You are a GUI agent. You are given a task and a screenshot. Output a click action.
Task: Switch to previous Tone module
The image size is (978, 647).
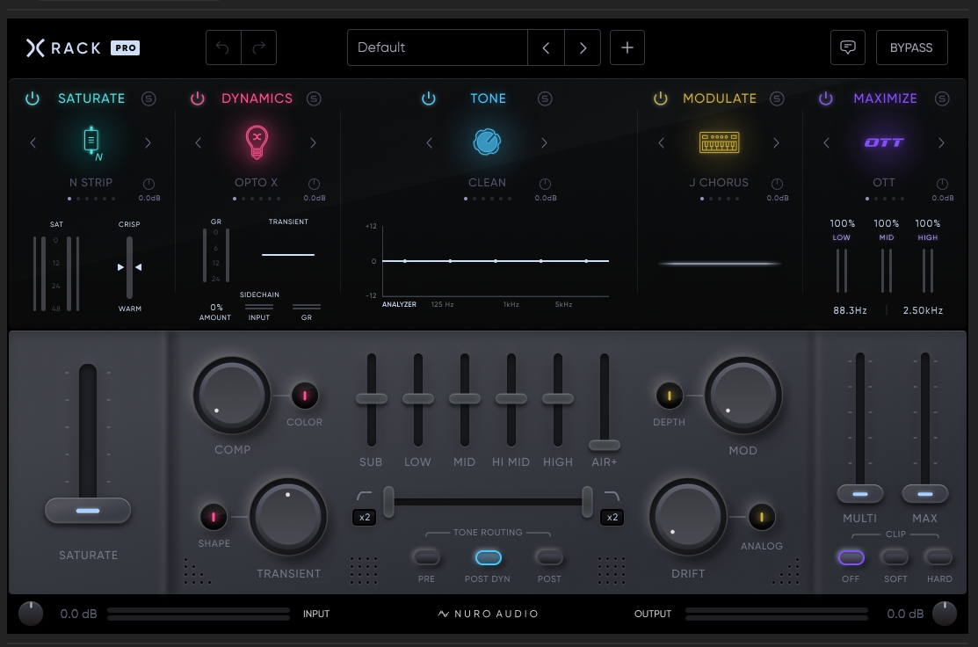click(x=429, y=143)
